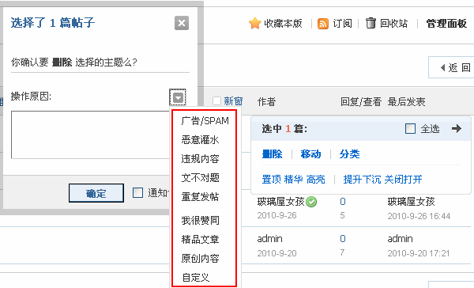Image resolution: width=474 pixels, height=288 pixels.
Task: Select the 文不对题 reason
Action: pyautogui.click(x=200, y=178)
